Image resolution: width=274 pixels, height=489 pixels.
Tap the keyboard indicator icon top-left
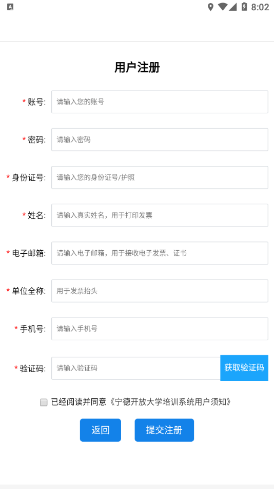tap(10, 7)
